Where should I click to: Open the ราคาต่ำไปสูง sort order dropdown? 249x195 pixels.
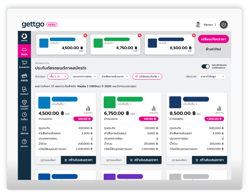[x=212, y=77]
